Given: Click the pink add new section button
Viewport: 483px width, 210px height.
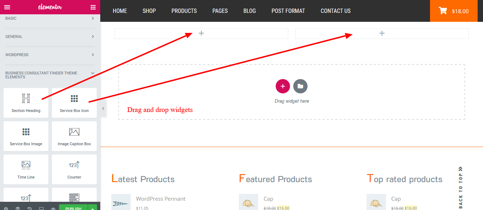Looking at the screenshot, I should point(283,86).
